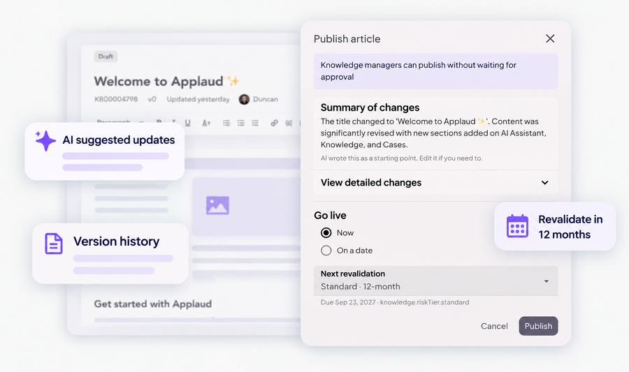This screenshot has height=372, width=629.
Task: Click the v0 version label
Action: (x=152, y=99)
